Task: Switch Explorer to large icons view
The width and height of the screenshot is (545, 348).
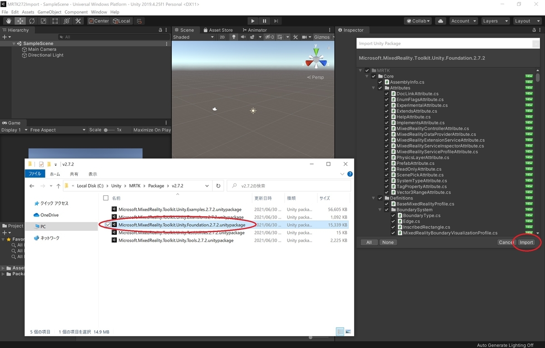Action: point(348,332)
